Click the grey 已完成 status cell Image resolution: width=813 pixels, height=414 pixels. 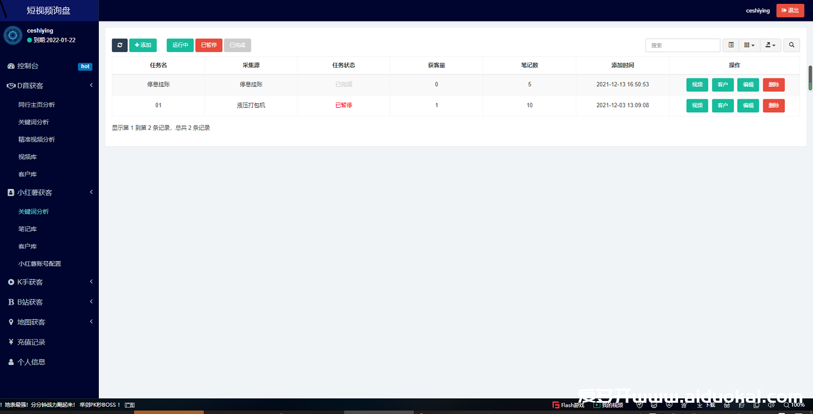343,85
